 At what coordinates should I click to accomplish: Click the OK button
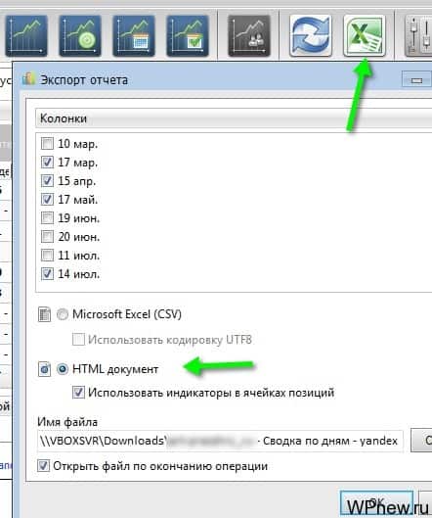(x=376, y=502)
